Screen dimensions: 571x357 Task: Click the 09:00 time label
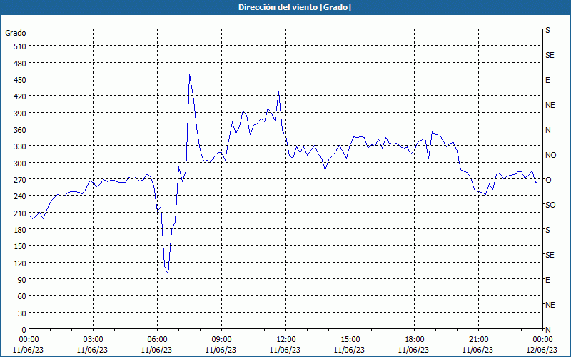[221, 340]
